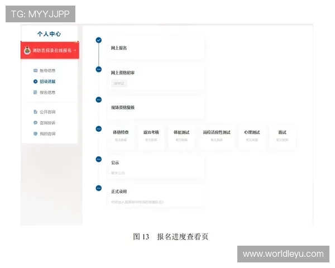The image size is (335, 268).
Task: Click the firefighter badge emblem in red banner
Action: [27, 50]
